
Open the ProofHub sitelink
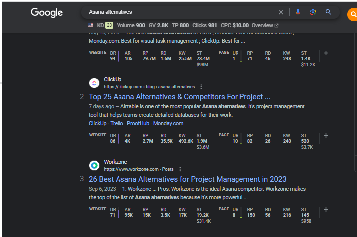(138, 123)
